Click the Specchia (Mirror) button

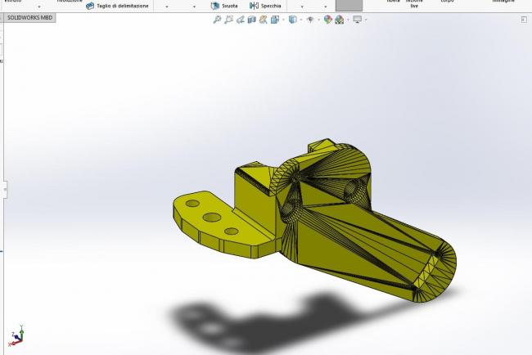click(266, 5)
